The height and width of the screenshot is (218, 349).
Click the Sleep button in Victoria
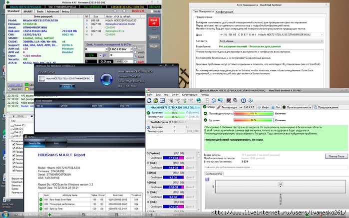pos(154,37)
